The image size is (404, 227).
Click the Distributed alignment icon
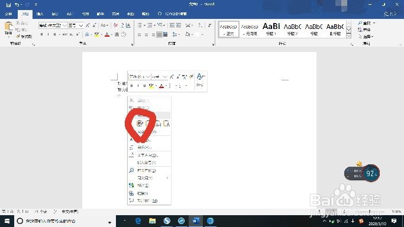(166, 34)
